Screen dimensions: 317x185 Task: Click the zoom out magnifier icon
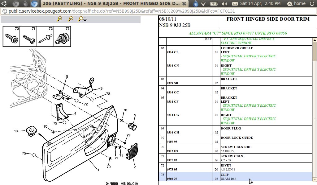click(x=71, y=19)
